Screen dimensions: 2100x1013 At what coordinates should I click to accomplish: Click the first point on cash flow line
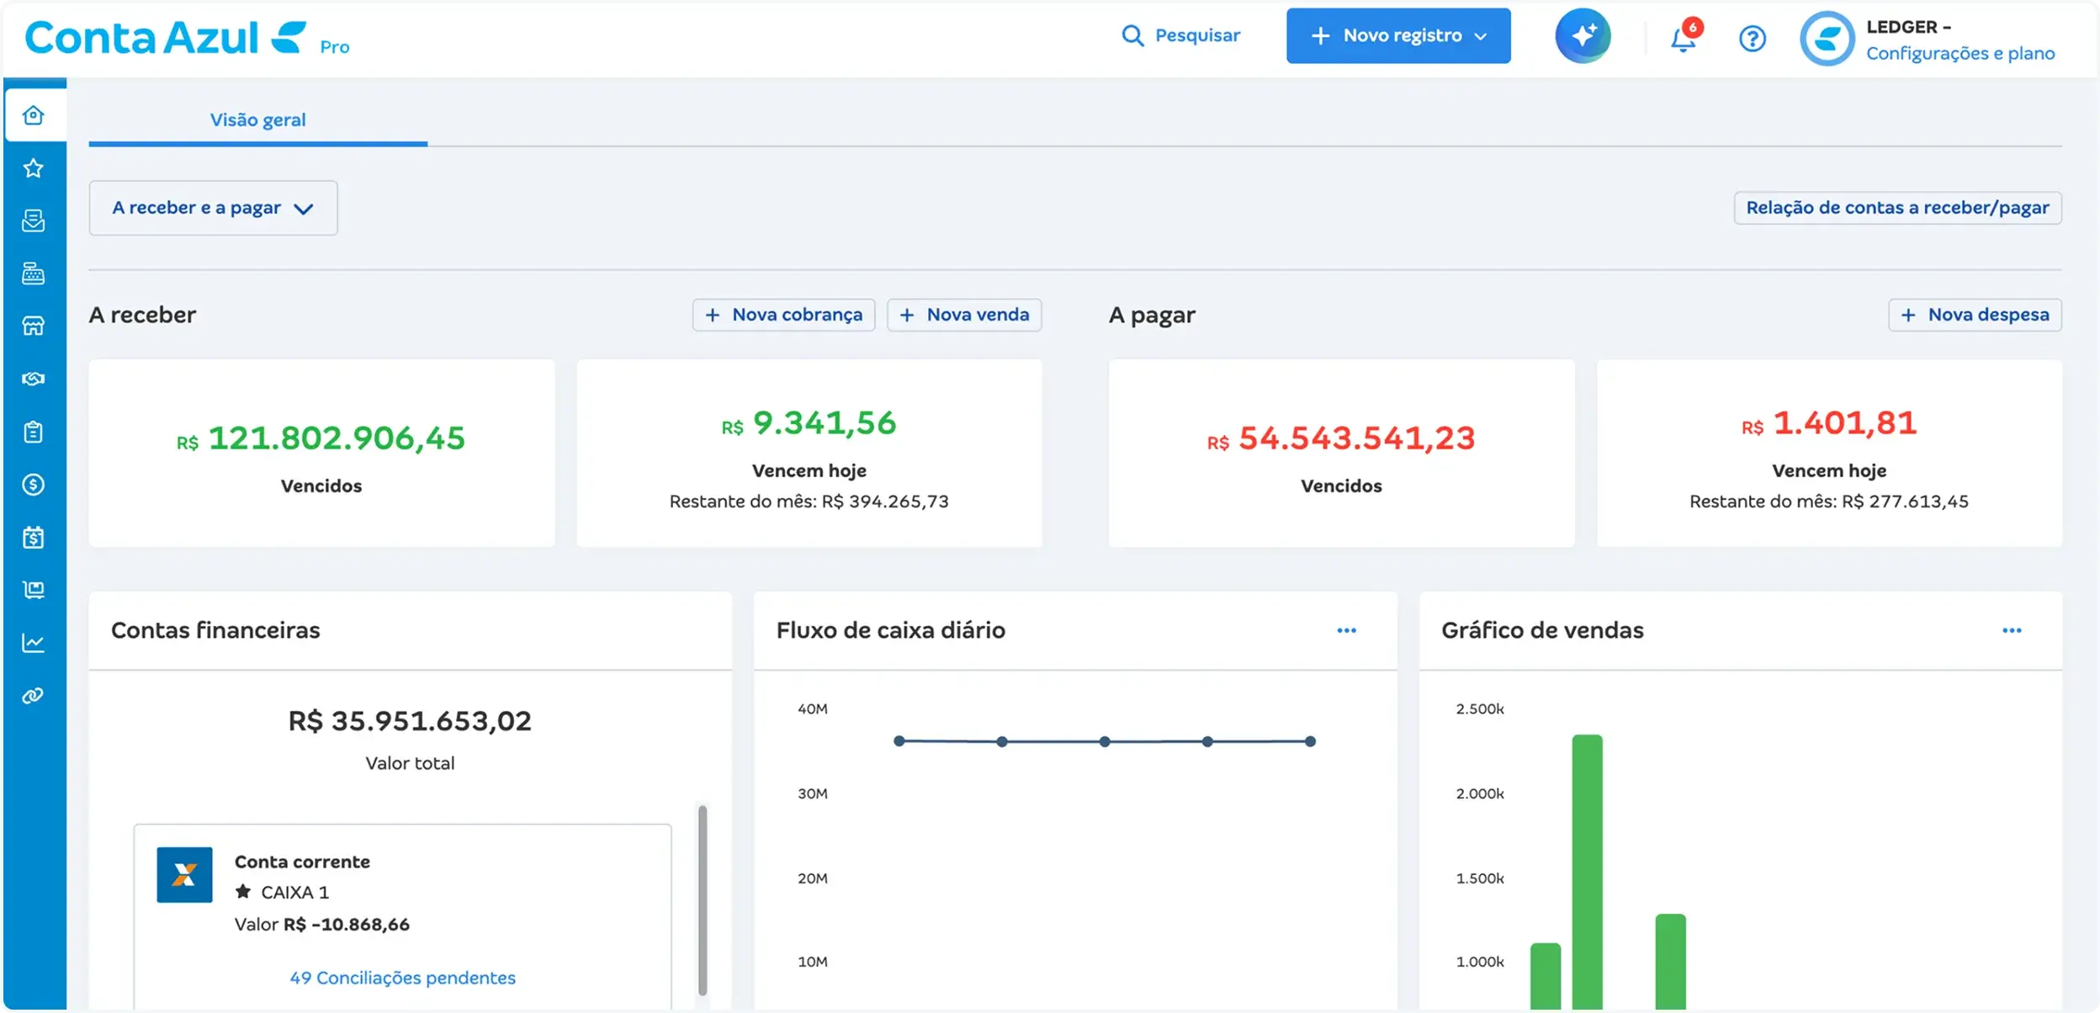click(899, 741)
